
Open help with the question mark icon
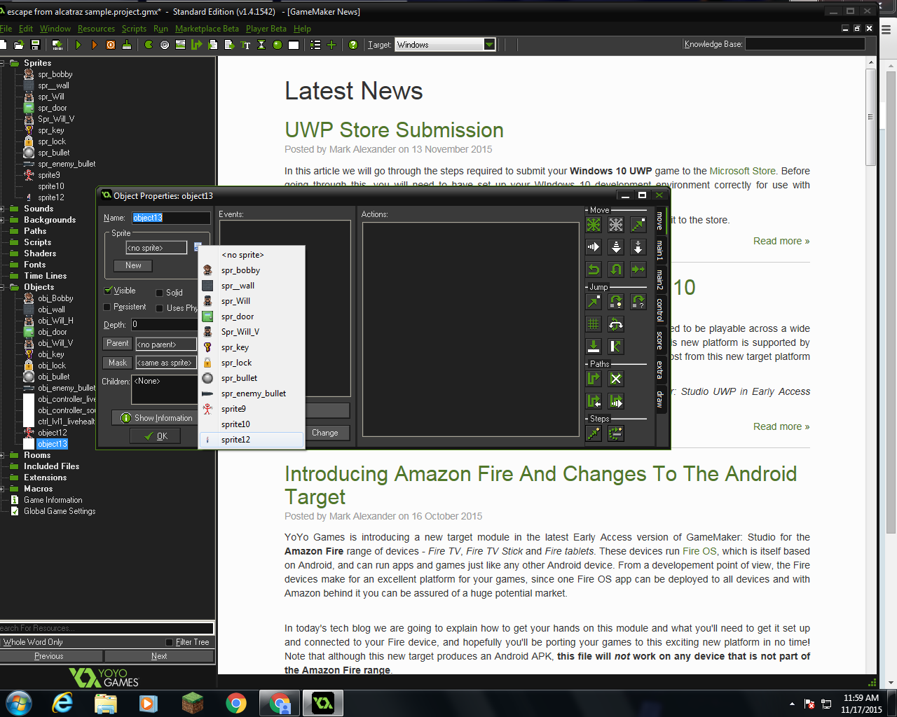tap(353, 44)
